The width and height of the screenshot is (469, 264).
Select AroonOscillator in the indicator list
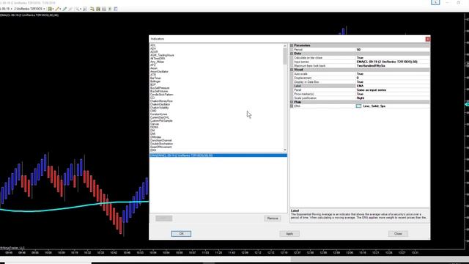pyautogui.click(x=159, y=72)
